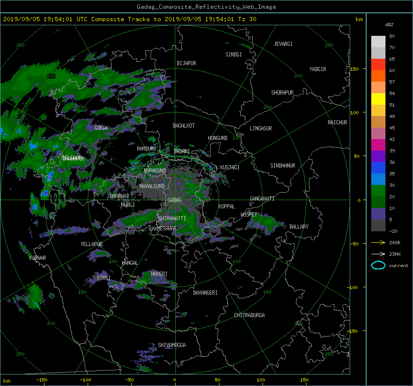This screenshot has height=386, width=413.
Task: Click the SIRSI city label
Action: tap(104, 278)
